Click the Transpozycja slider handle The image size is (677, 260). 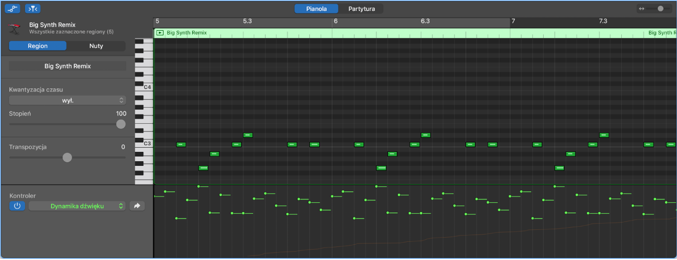coord(67,158)
